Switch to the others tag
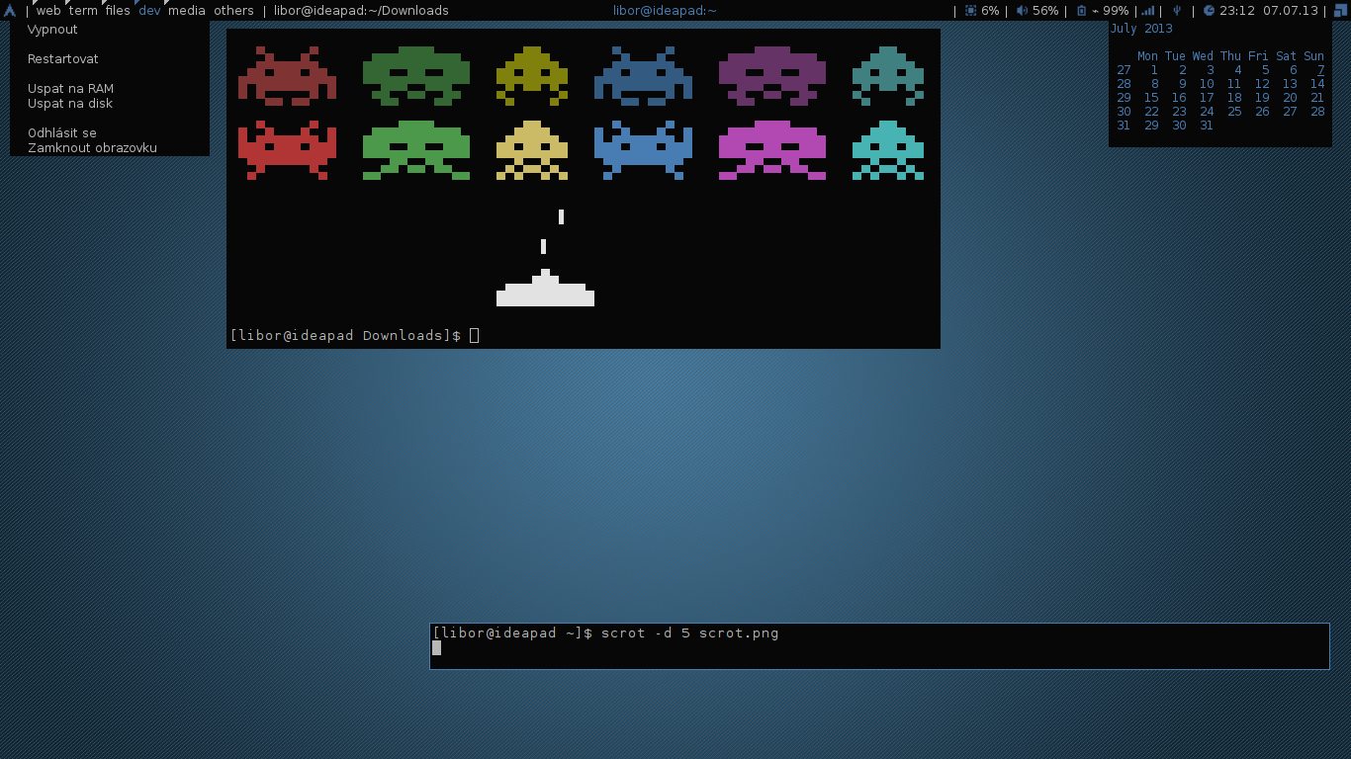The height and width of the screenshot is (759, 1351). click(x=233, y=11)
